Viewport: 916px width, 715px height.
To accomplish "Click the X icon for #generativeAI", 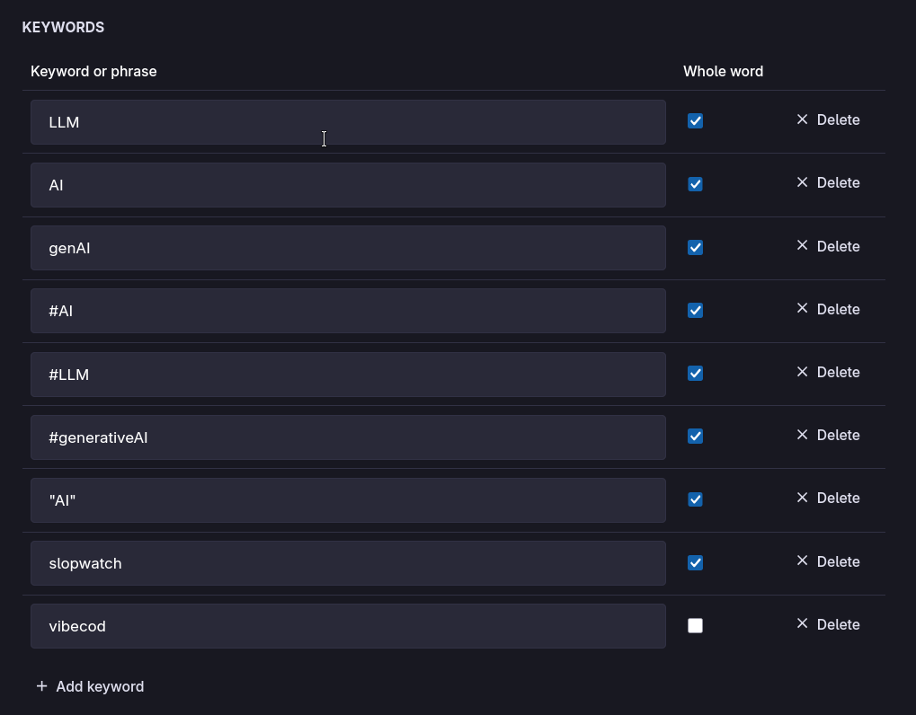I will click(x=802, y=435).
